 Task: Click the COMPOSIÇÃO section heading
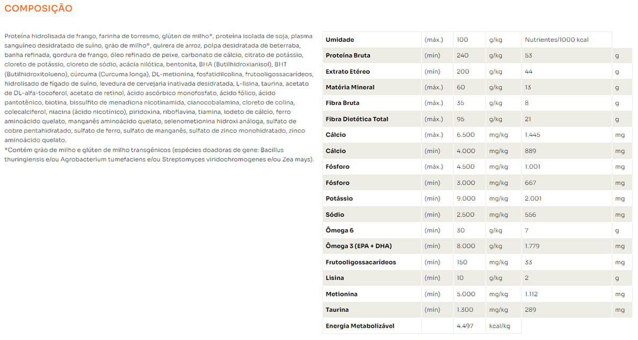coord(38,8)
